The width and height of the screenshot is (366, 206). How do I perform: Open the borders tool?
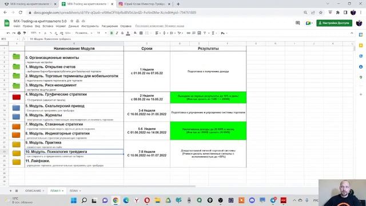(x=141, y=33)
